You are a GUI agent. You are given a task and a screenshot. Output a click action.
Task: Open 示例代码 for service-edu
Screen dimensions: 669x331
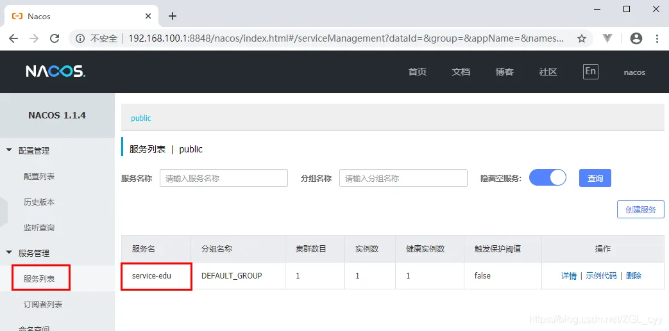pyautogui.click(x=601, y=276)
